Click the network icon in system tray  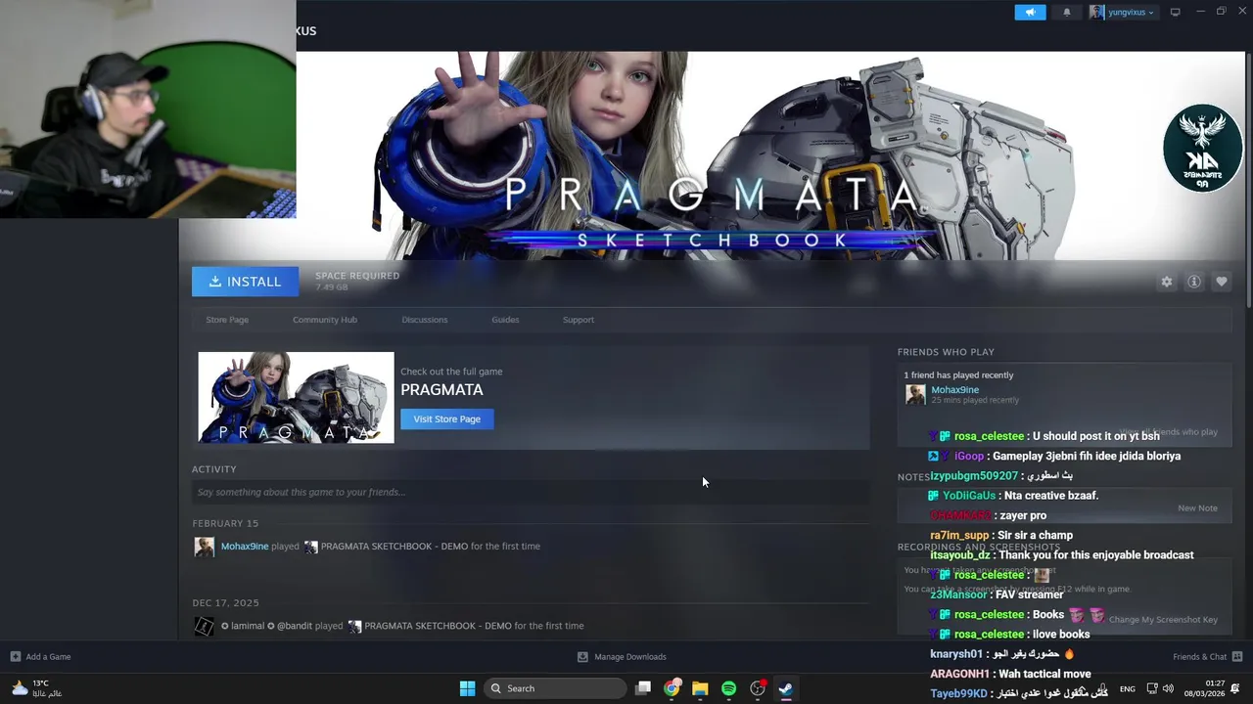pos(1152,688)
